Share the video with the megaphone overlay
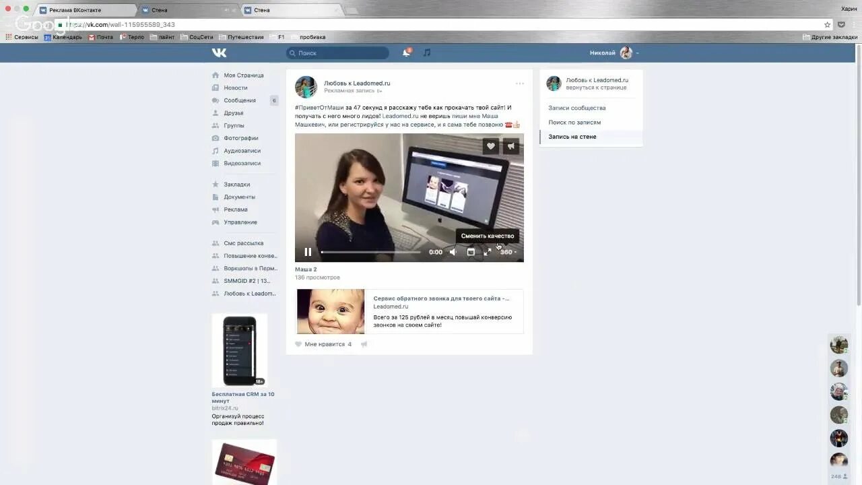 511,146
